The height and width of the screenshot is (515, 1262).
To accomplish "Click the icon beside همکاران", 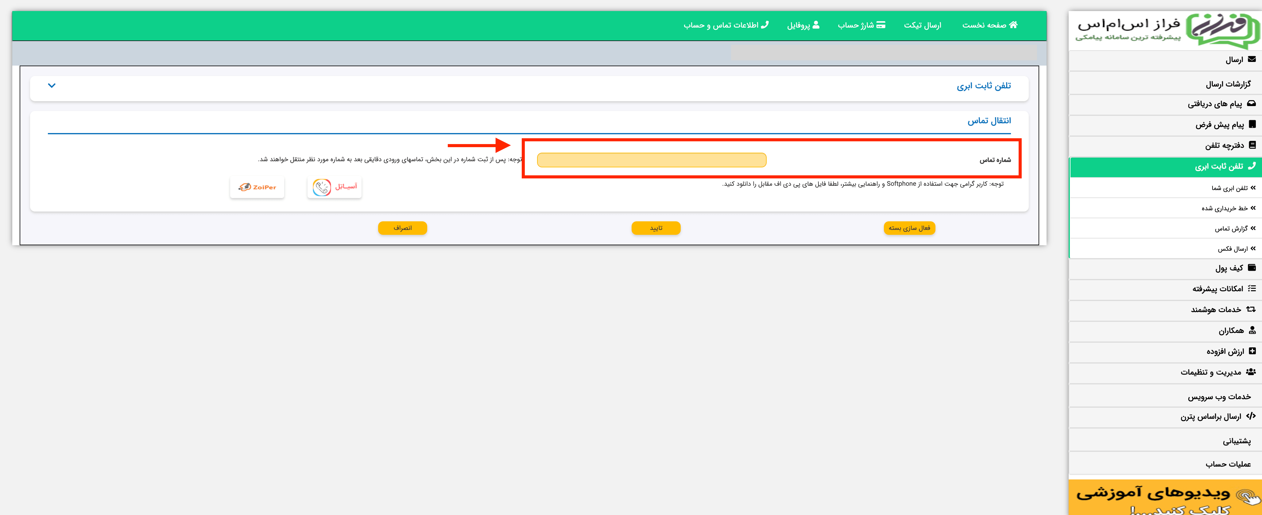I will pyautogui.click(x=1252, y=330).
